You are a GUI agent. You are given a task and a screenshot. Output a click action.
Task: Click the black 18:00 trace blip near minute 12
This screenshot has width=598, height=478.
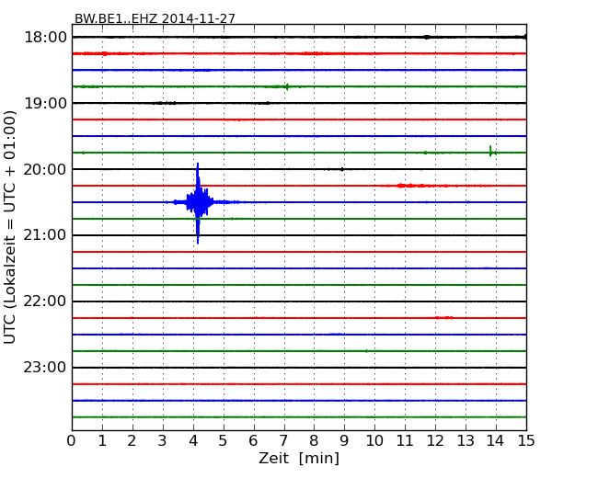[427, 37]
